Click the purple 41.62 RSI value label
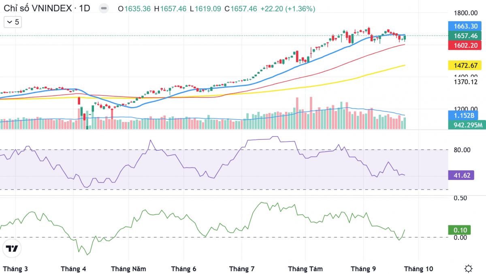Image resolution: width=486 pixels, height=274 pixels. [x=461, y=175]
